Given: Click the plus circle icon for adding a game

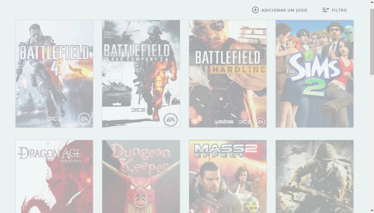Looking at the screenshot, I should (x=255, y=10).
